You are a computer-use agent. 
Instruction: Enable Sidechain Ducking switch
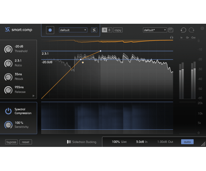69,142
